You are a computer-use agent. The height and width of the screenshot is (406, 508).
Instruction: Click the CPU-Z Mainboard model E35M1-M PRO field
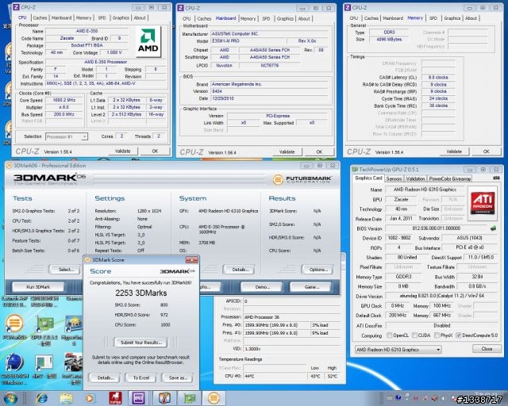[248, 41]
